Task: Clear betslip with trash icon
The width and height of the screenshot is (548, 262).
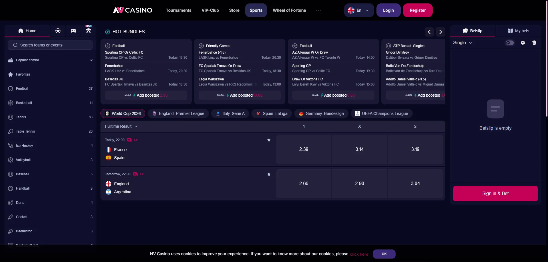Action: [x=534, y=43]
